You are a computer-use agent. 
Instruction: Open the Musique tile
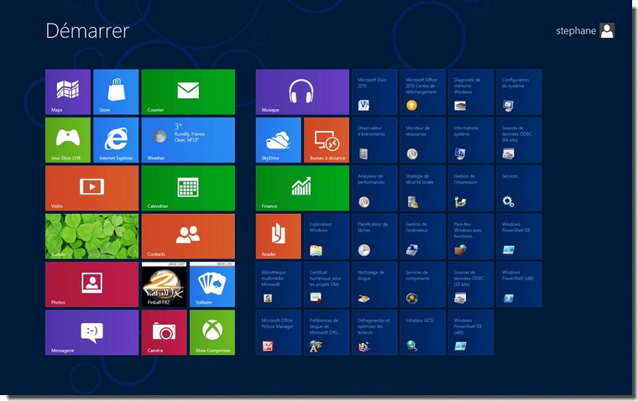tap(302, 92)
